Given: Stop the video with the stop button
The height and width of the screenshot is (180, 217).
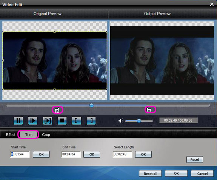Looking at the screenshot, I should pos(62,121).
